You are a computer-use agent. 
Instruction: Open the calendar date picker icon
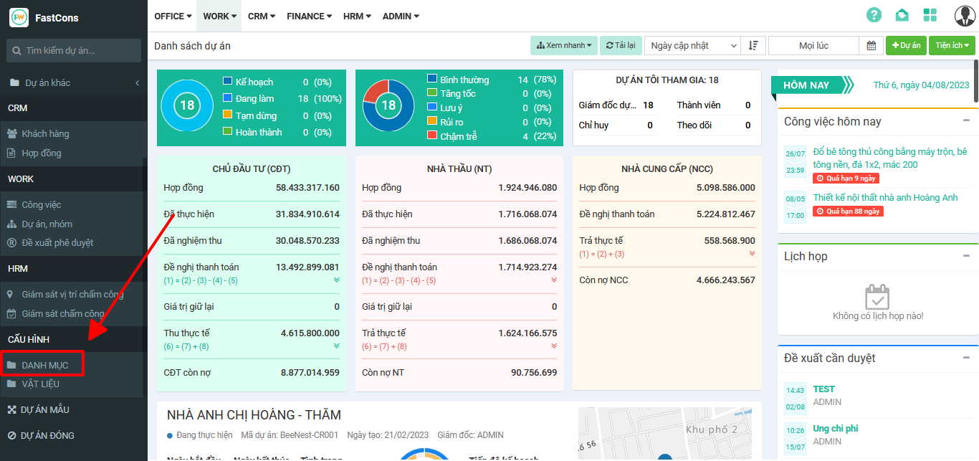point(871,45)
